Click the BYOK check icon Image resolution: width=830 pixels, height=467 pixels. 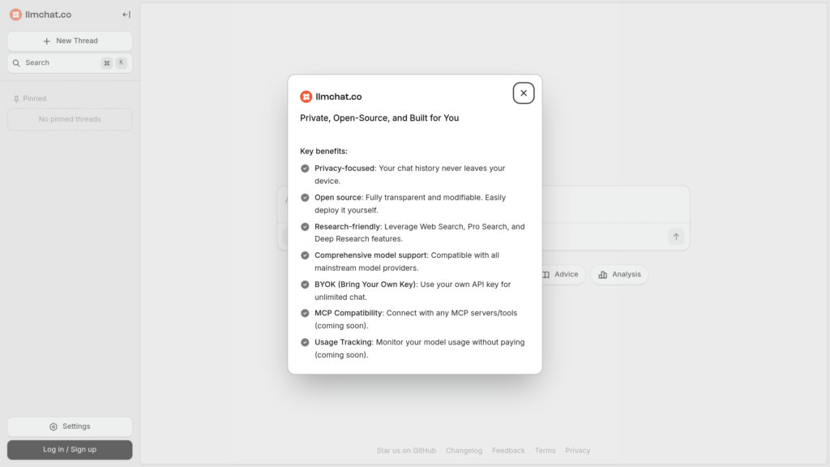(305, 285)
